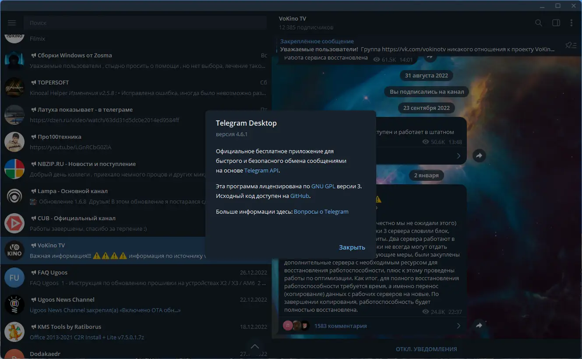582x359 pixels.
Task: Open the hamburger main menu
Action: (x=12, y=23)
